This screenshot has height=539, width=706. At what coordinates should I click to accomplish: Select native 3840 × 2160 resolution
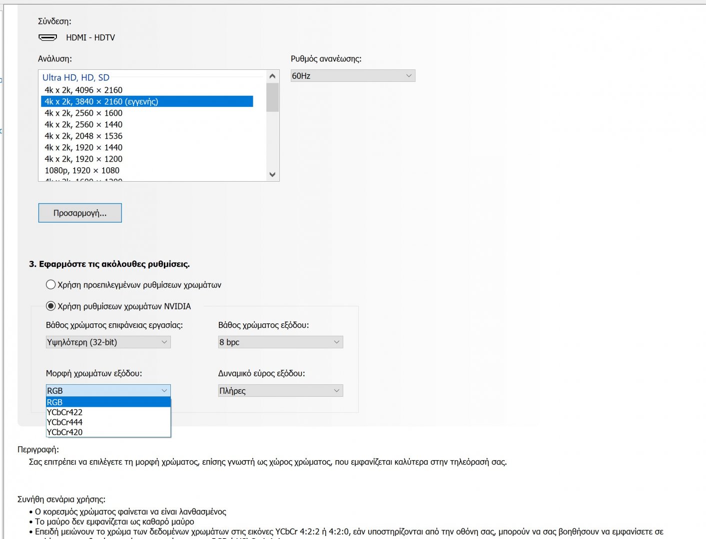point(101,102)
